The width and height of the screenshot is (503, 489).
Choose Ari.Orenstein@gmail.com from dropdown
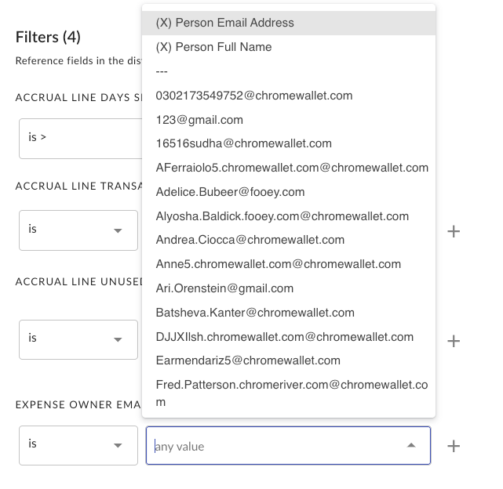point(224,288)
